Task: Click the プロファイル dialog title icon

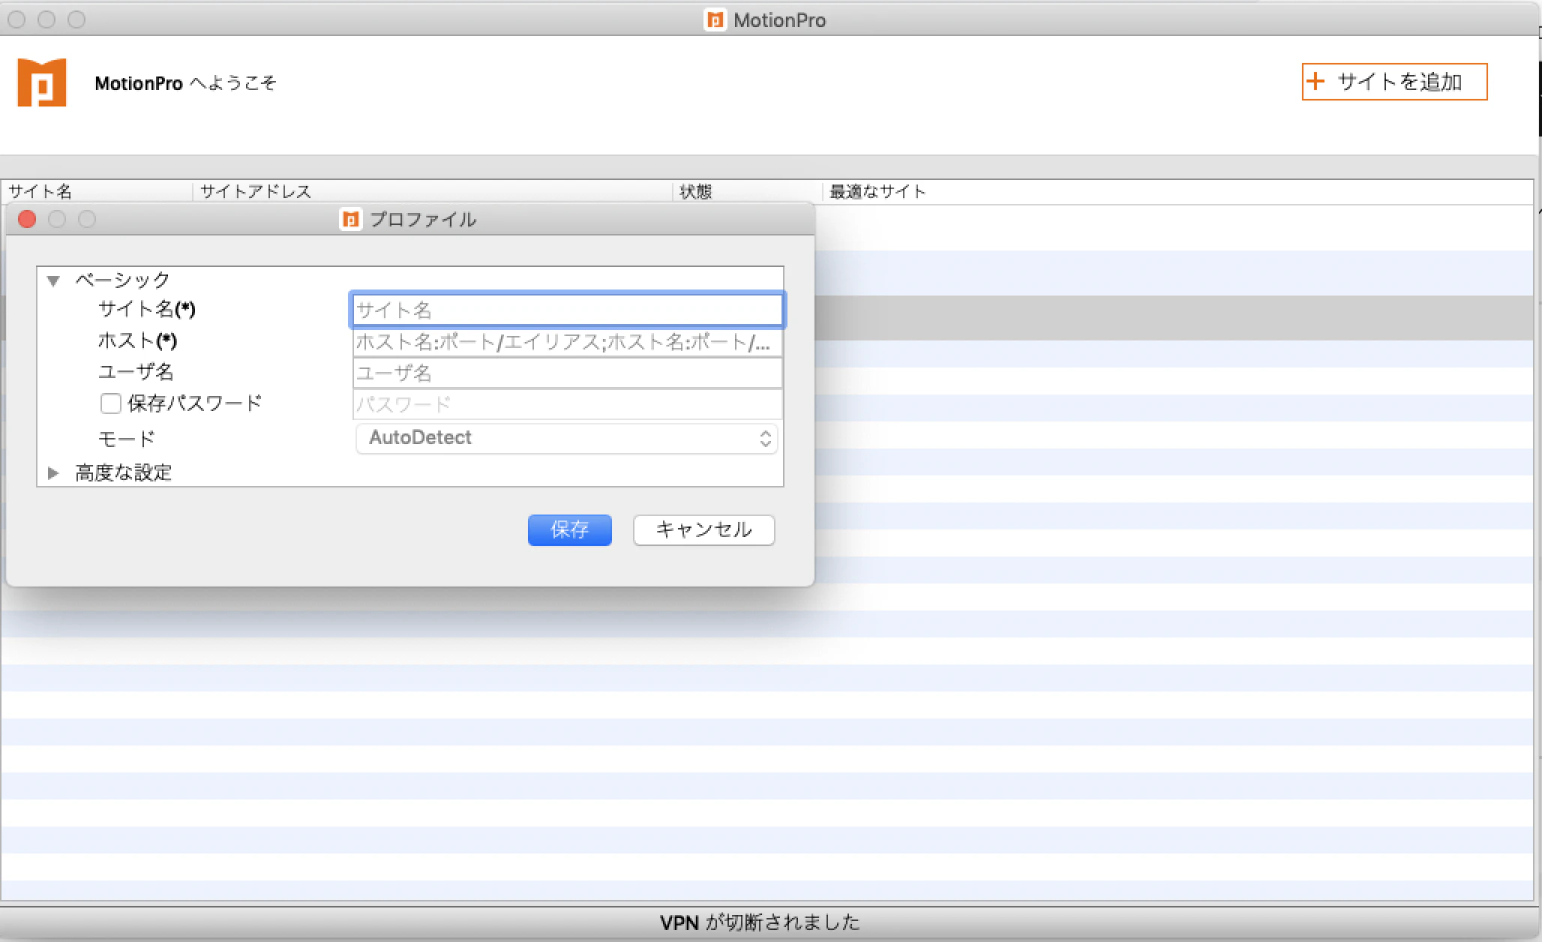Action: pyautogui.click(x=350, y=219)
